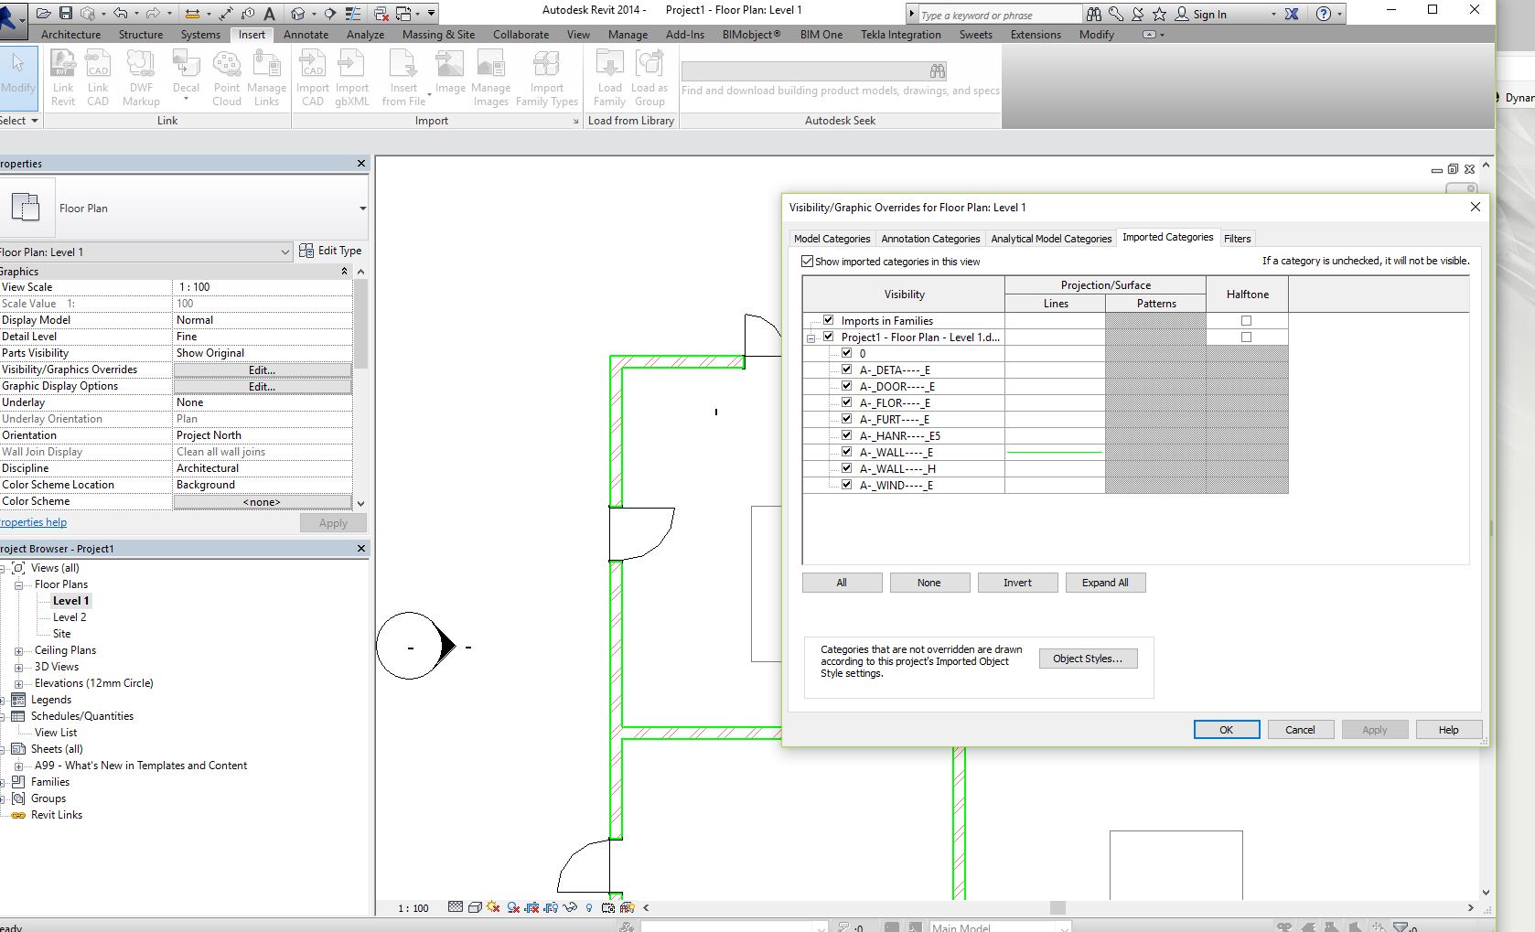Toggle Thin Lines on the Quick Access toolbar

[x=351, y=13]
